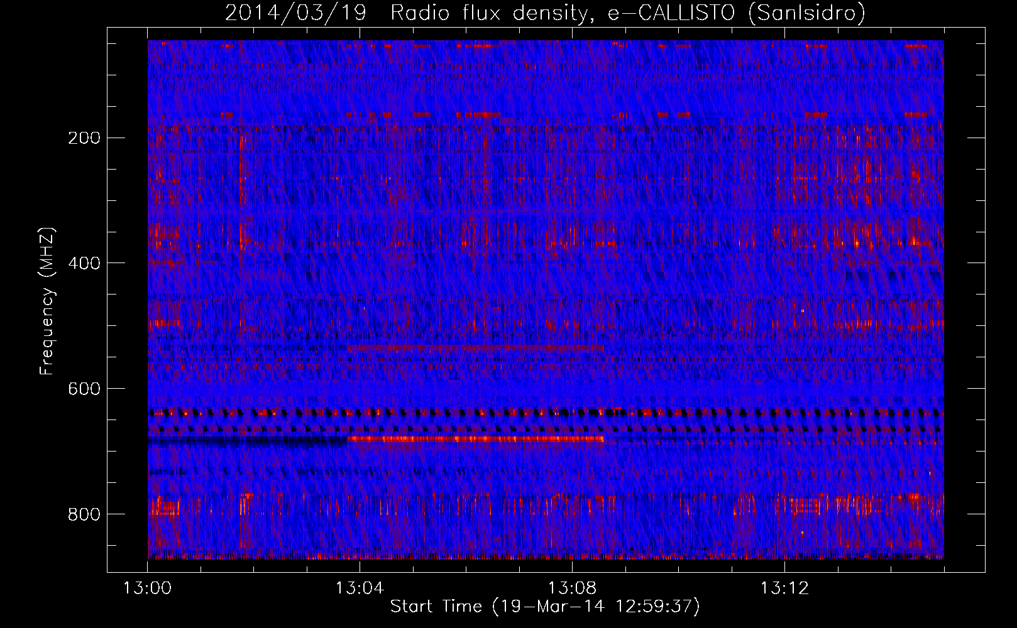The image size is (1017, 628).
Task: Click the '800' frequency tick label
Action: coord(84,514)
